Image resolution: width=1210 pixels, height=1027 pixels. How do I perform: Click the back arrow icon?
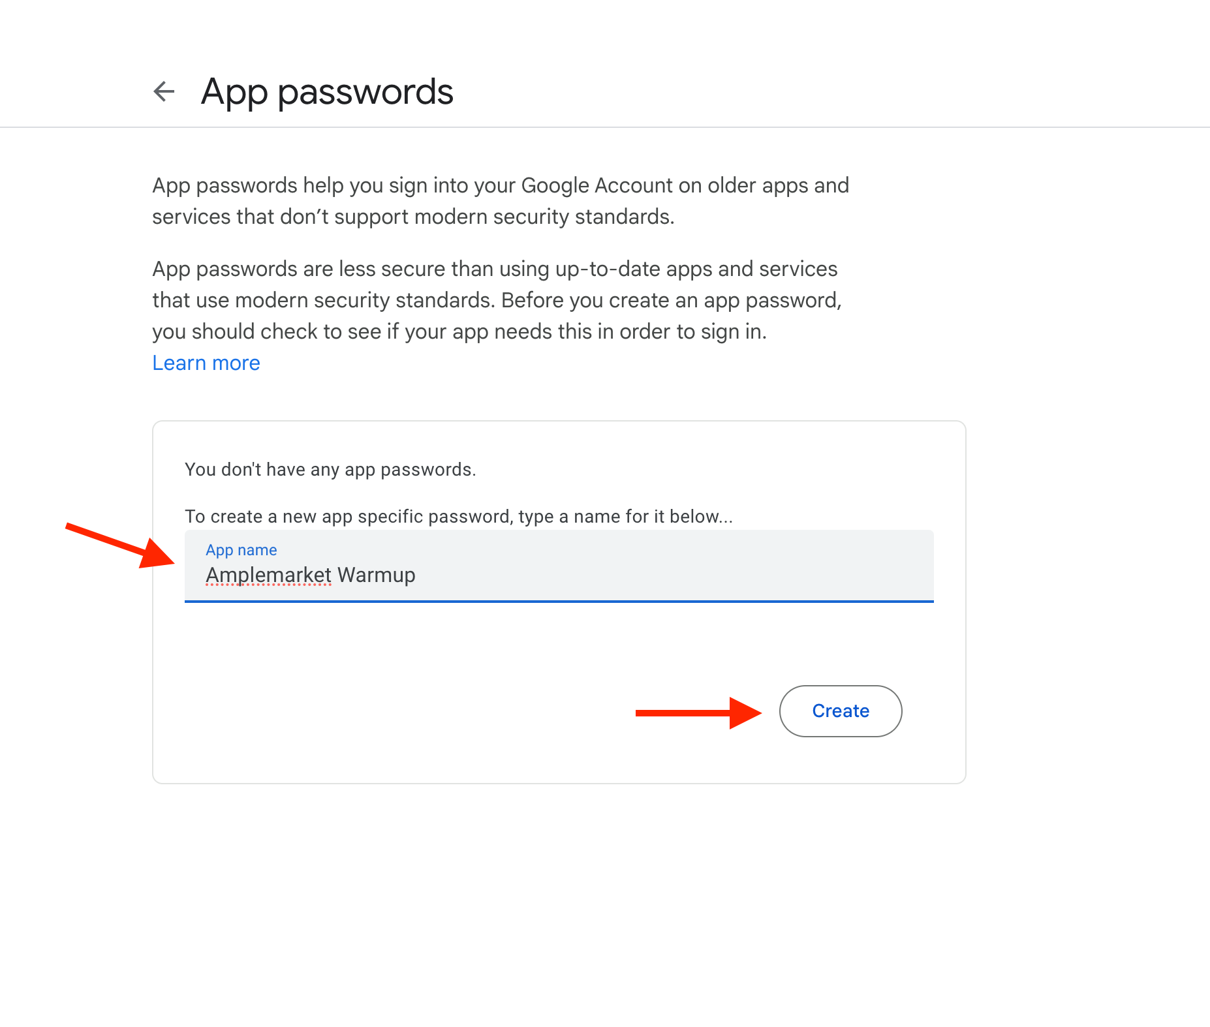164,91
